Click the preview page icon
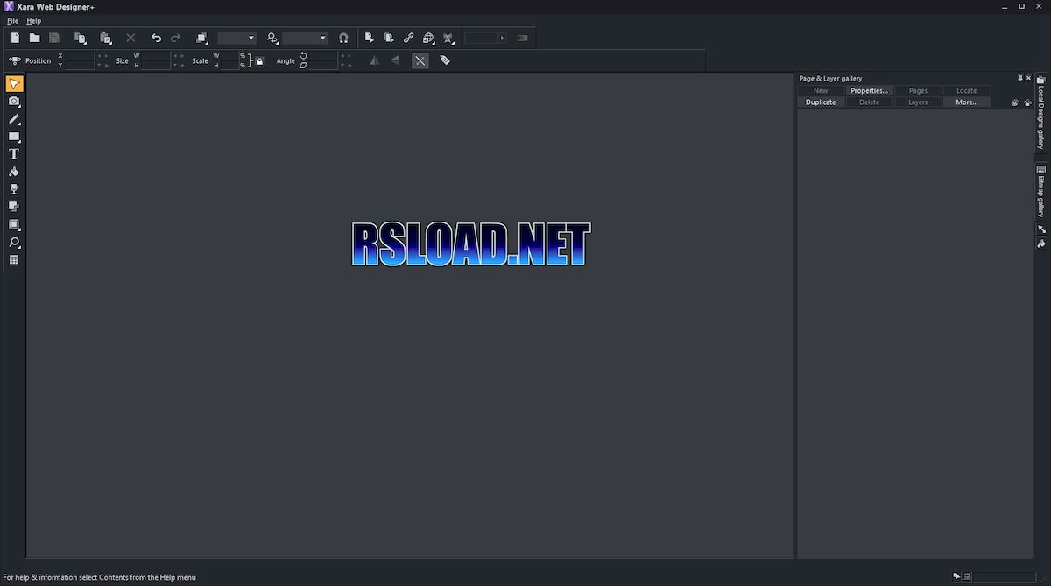 369,38
